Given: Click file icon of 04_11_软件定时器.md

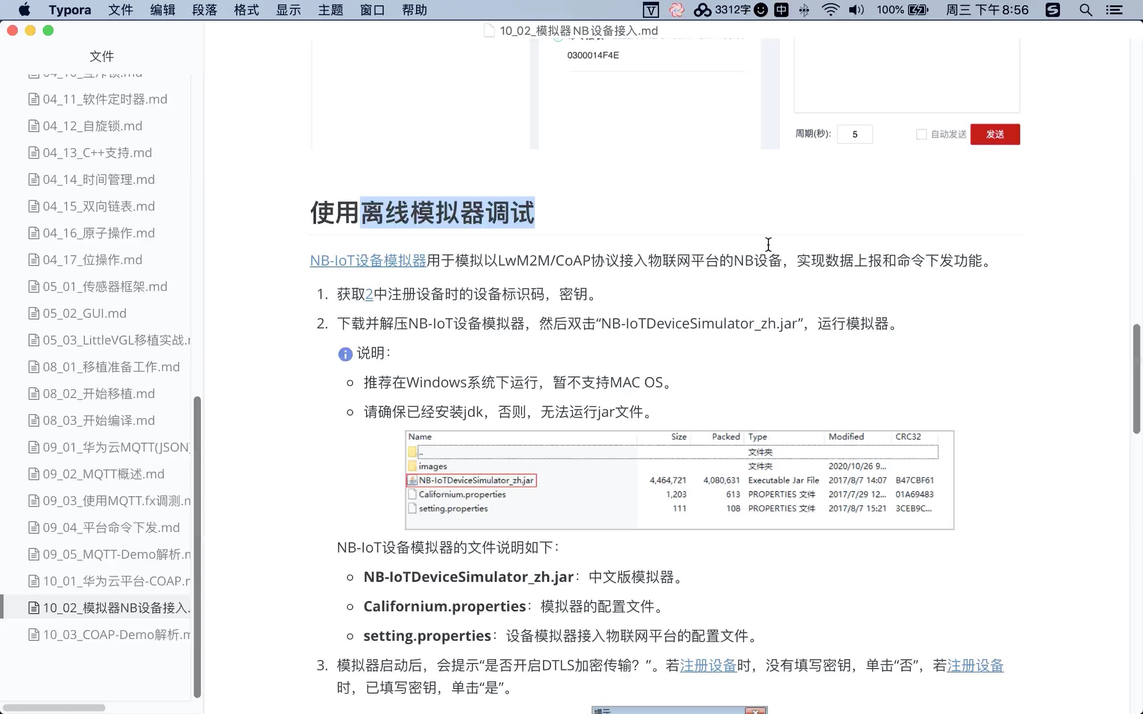Looking at the screenshot, I should [33, 99].
